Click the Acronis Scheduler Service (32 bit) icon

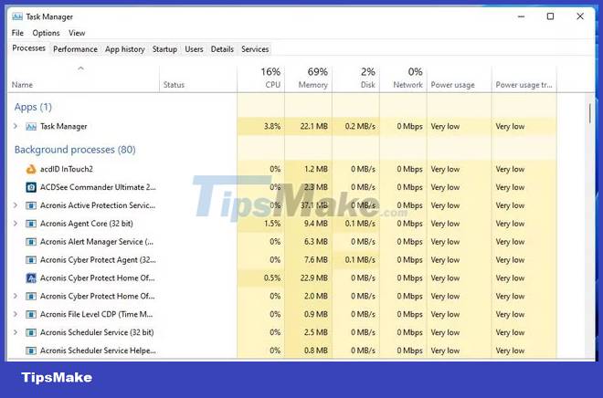(x=31, y=332)
